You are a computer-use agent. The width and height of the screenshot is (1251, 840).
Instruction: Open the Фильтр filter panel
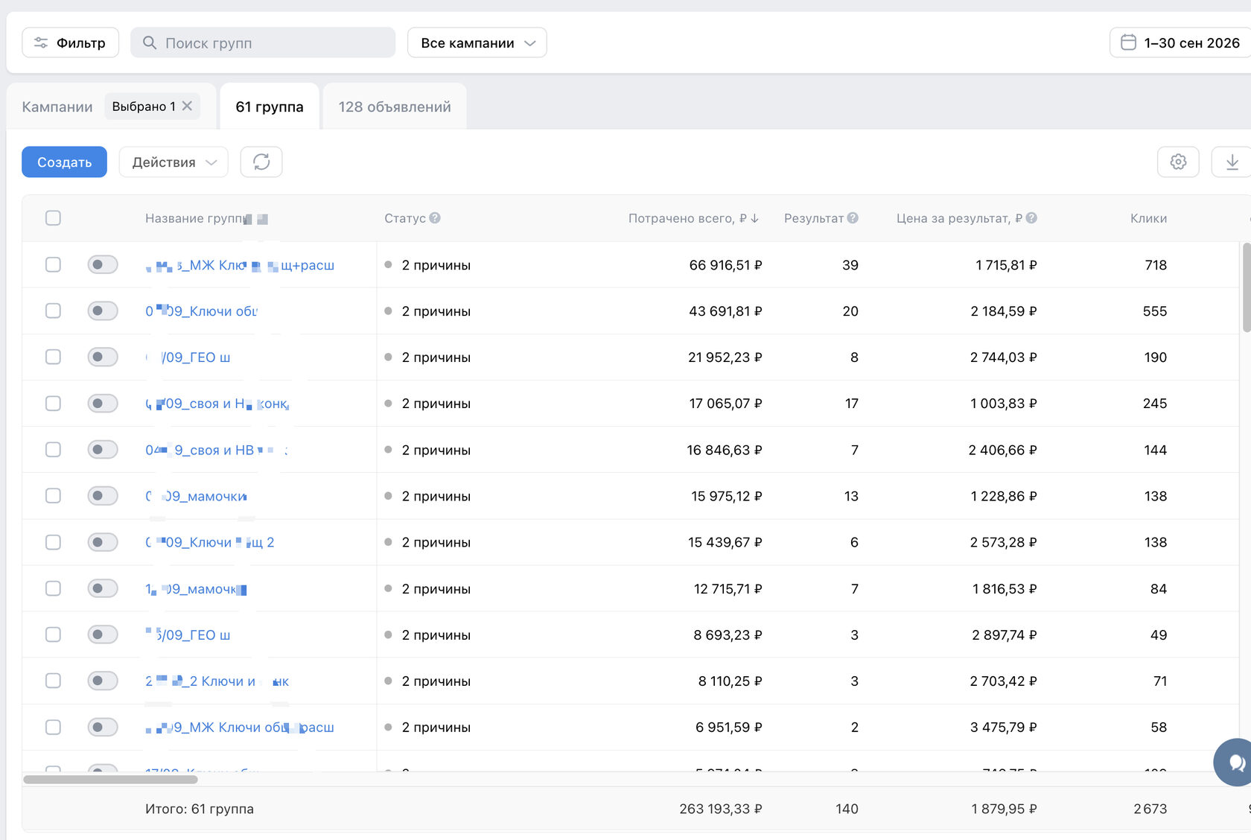[70, 42]
